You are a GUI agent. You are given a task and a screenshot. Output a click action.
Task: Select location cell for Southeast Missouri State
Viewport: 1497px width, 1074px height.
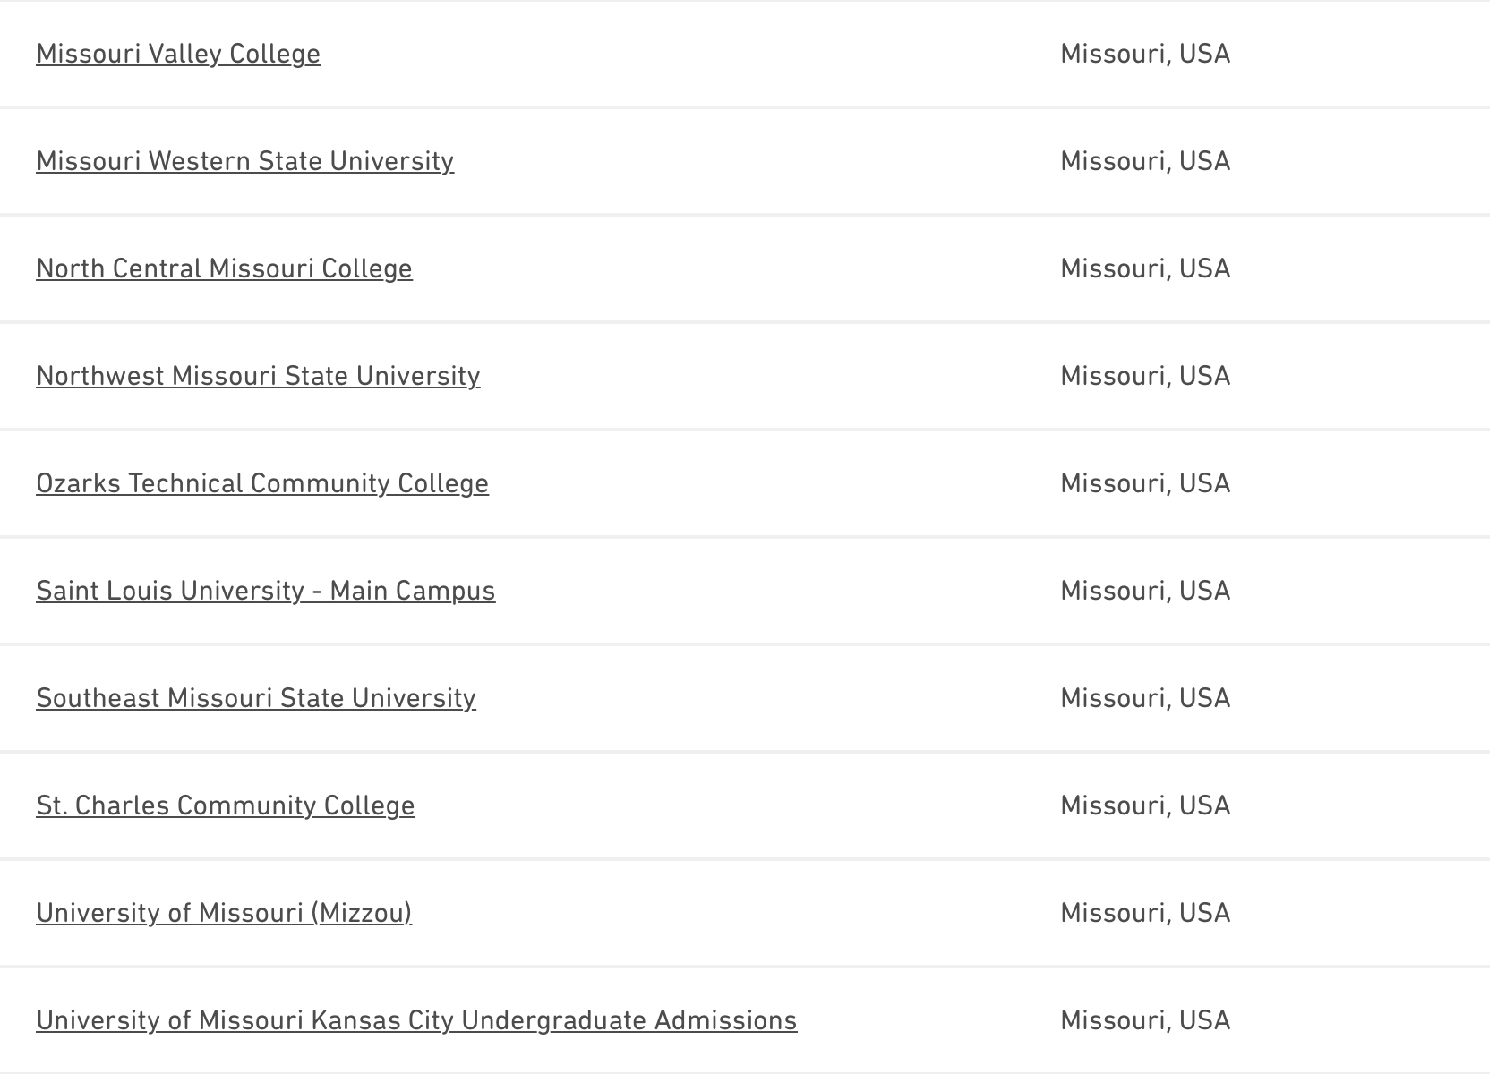coord(1145,698)
